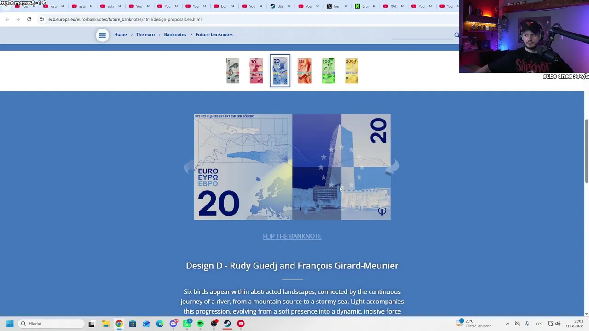Open the weather widget showing 25°C
This screenshot has height=331, width=589.
pyautogui.click(x=474, y=323)
